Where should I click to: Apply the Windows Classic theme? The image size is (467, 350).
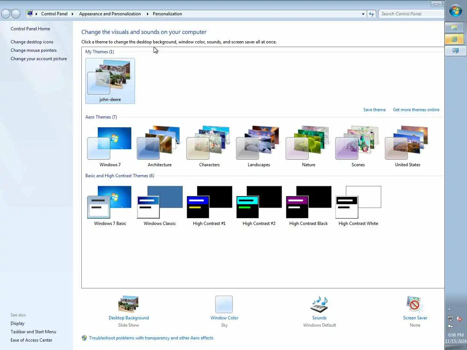(x=160, y=206)
